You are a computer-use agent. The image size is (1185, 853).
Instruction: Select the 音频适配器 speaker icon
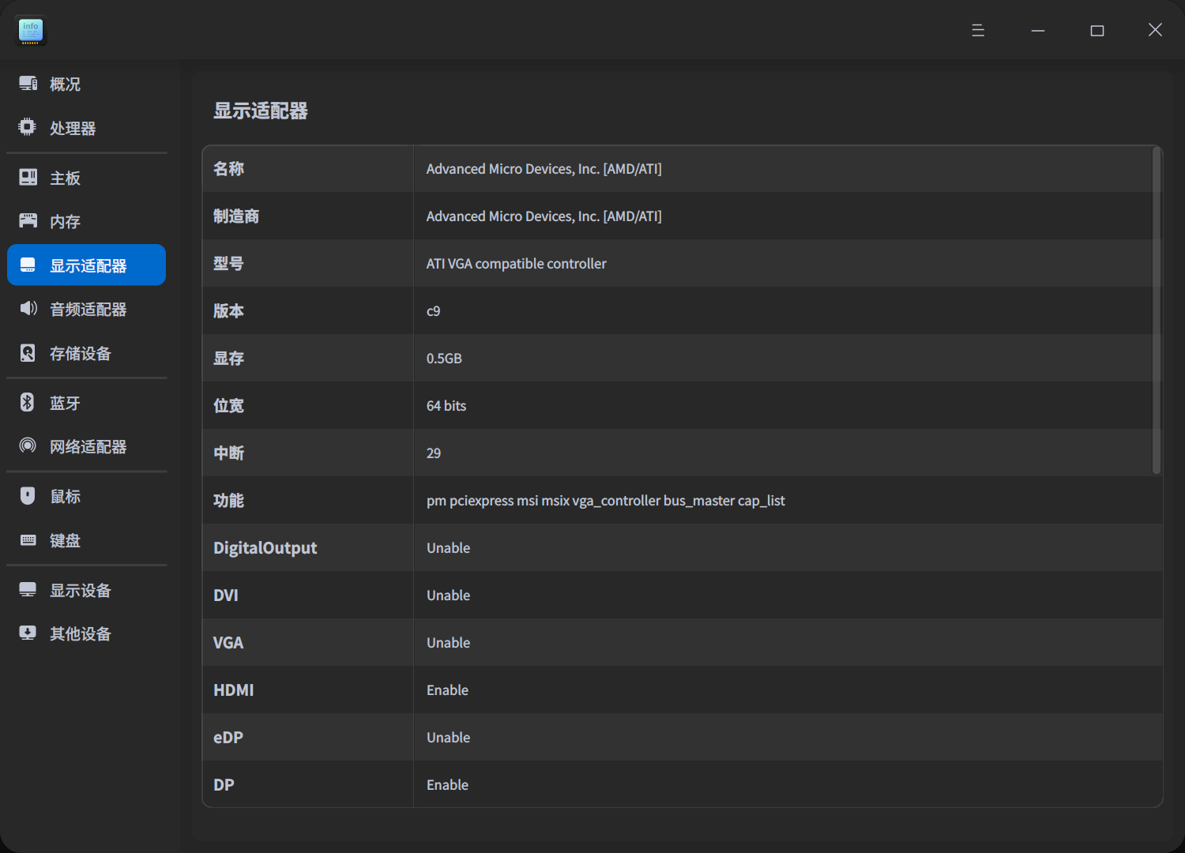point(28,309)
